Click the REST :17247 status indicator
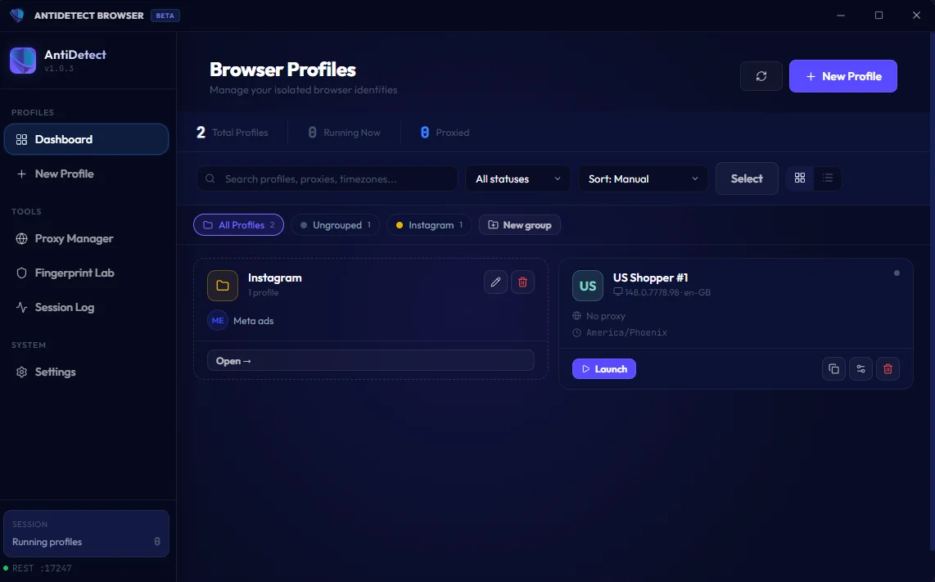 tap(38, 568)
